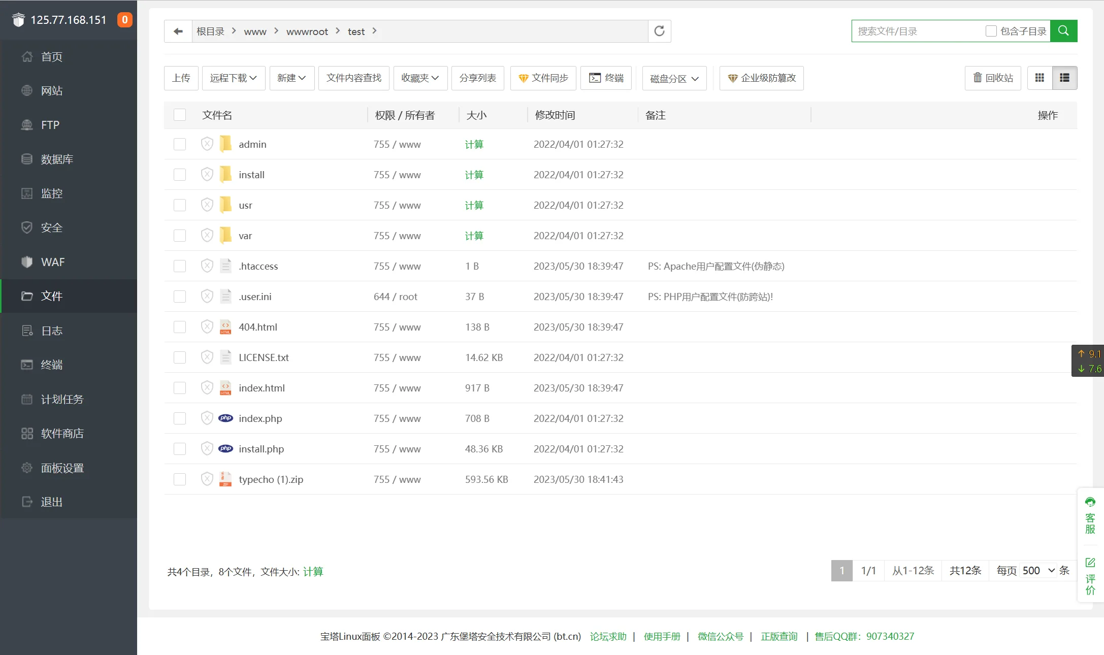Open the 分享列表 share list
The image size is (1104, 655).
pyautogui.click(x=478, y=78)
